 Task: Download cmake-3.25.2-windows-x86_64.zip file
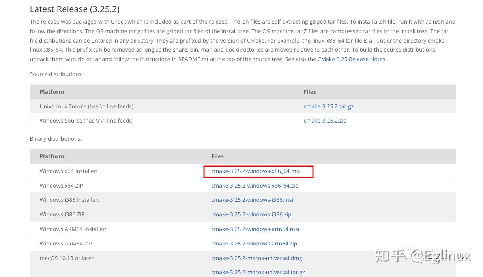pos(255,186)
